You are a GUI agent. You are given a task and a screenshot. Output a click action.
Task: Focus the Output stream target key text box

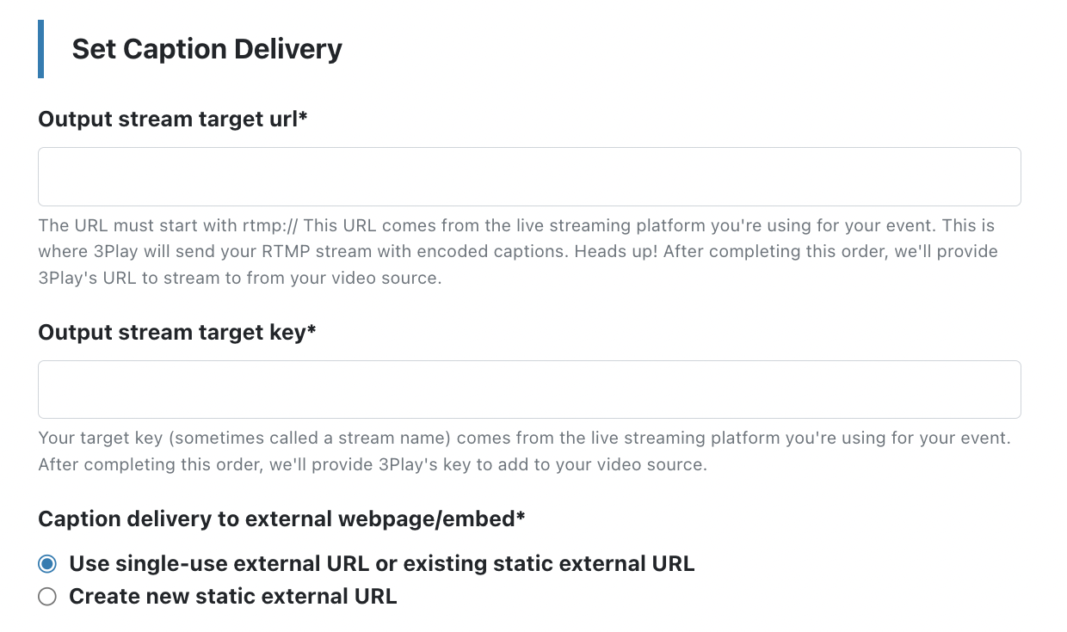(x=529, y=390)
